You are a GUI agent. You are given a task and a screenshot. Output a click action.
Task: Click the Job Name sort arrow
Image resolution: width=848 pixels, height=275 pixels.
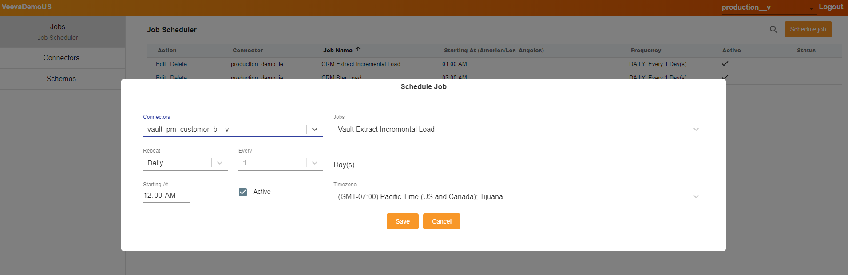358,50
